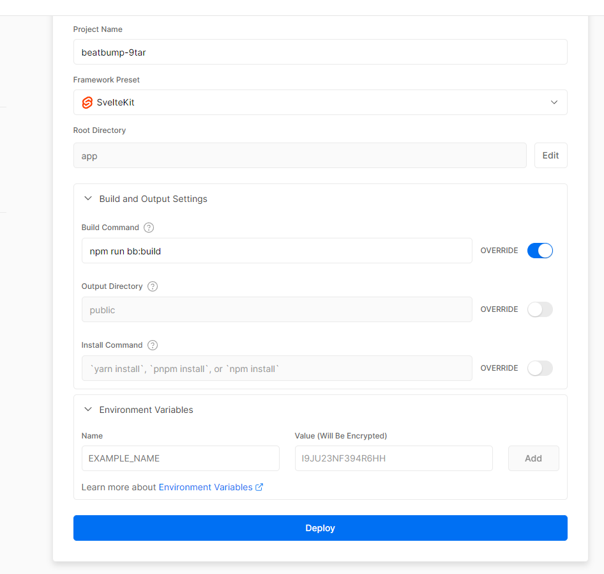Click the Build and Output Settings heading

click(153, 199)
